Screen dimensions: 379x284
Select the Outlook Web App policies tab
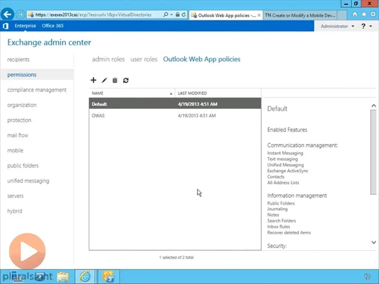(202, 59)
